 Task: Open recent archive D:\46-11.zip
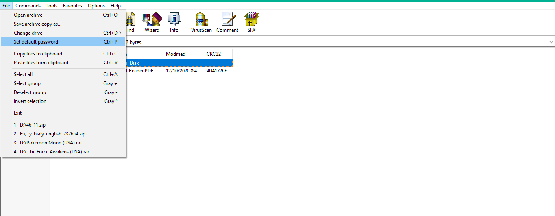pyautogui.click(x=63, y=125)
